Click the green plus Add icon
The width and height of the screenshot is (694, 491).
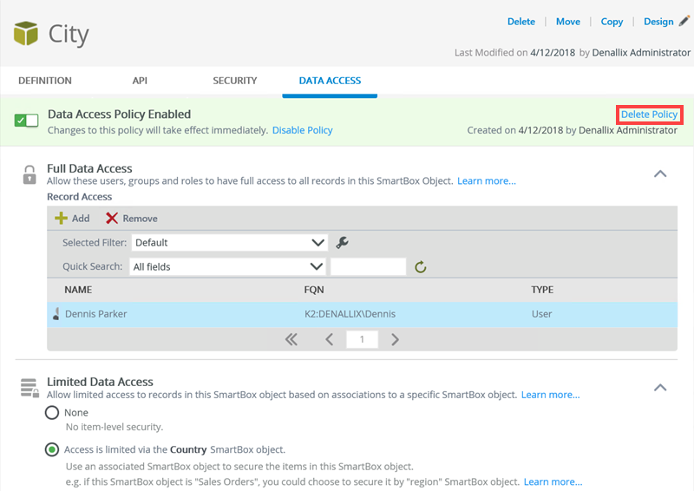(x=61, y=218)
